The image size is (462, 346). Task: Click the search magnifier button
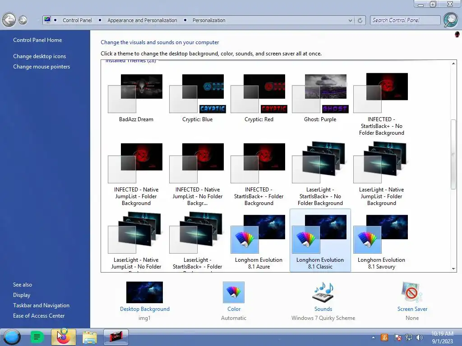[x=450, y=20]
